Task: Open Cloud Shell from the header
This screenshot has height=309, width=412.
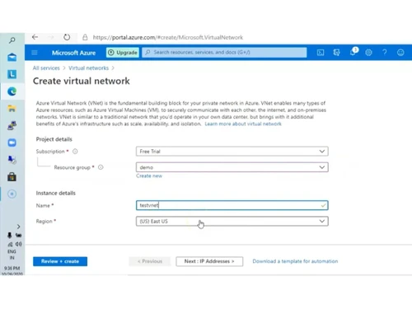Action: [321, 53]
